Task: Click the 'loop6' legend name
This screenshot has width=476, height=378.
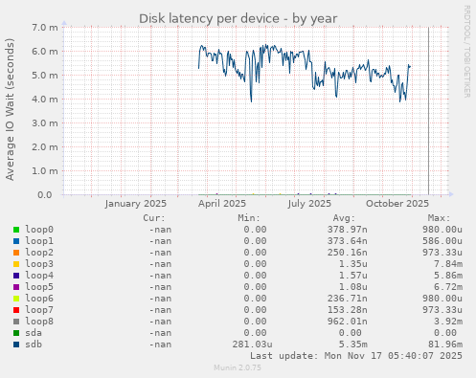Action: (x=39, y=299)
